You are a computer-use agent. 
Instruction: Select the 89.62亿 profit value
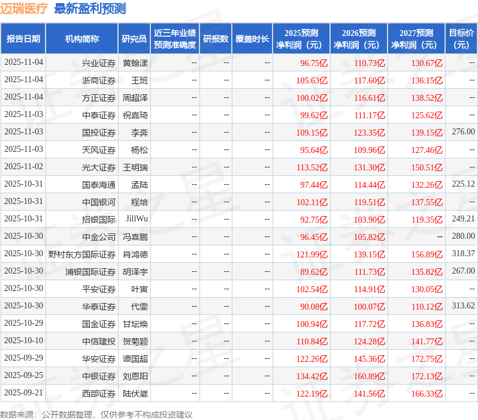(314, 272)
